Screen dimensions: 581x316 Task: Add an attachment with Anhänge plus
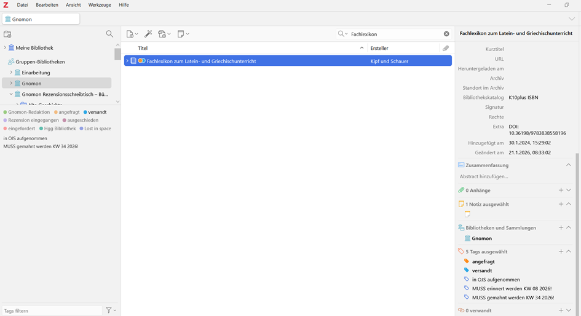[x=561, y=190]
